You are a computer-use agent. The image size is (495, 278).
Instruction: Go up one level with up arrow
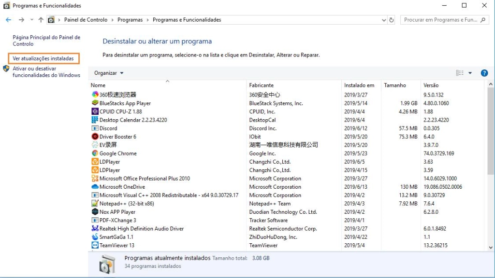click(x=41, y=20)
